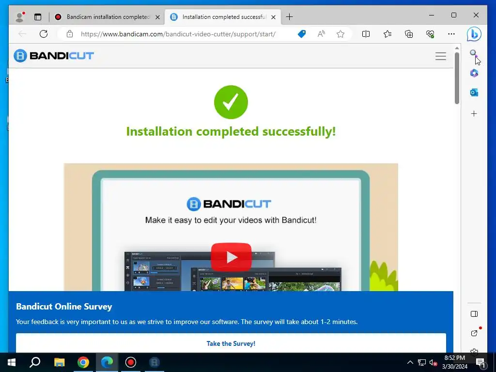Play the Bandicut YouTube video

pyautogui.click(x=231, y=257)
